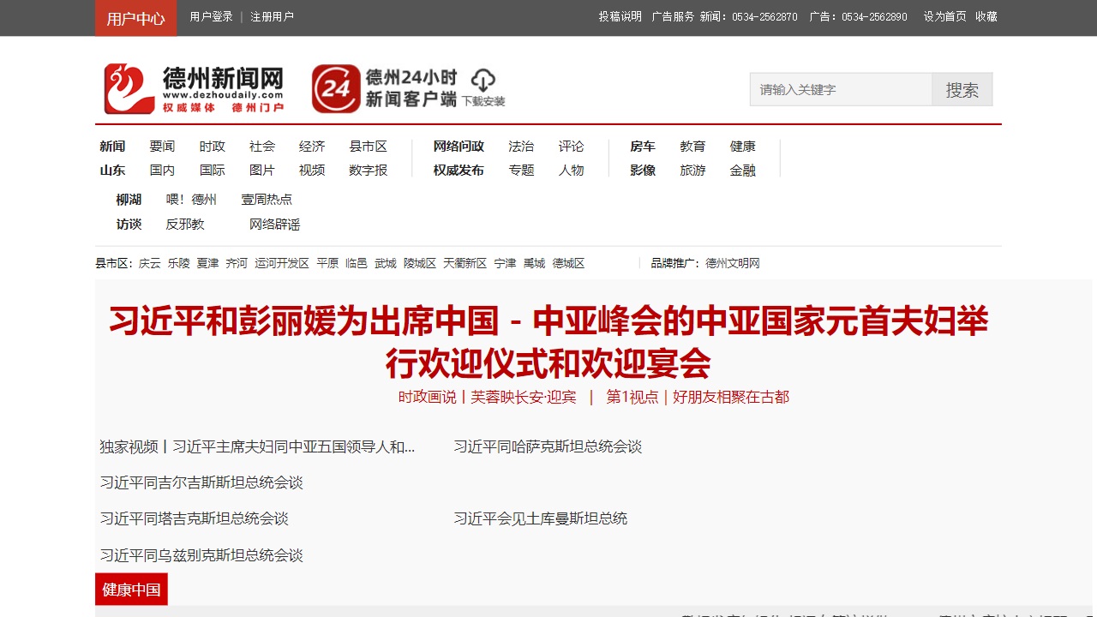Visit the 德州文明网 brand promotion link
The height and width of the screenshot is (617, 1097).
coord(733,263)
